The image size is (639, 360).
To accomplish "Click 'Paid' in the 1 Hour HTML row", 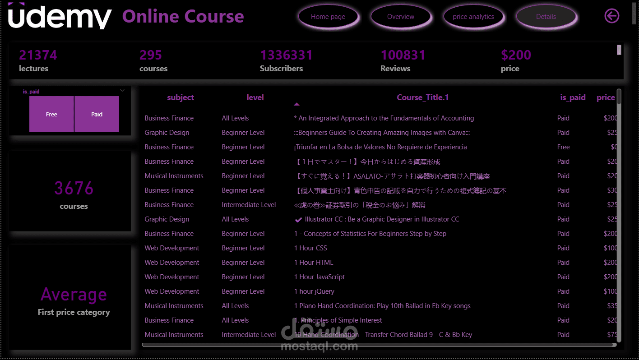I will pos(563,263).
